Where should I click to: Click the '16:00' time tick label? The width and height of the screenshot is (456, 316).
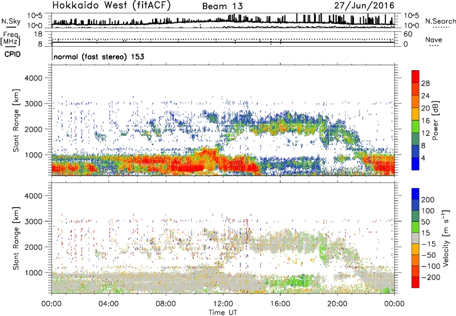coord(280,304)
